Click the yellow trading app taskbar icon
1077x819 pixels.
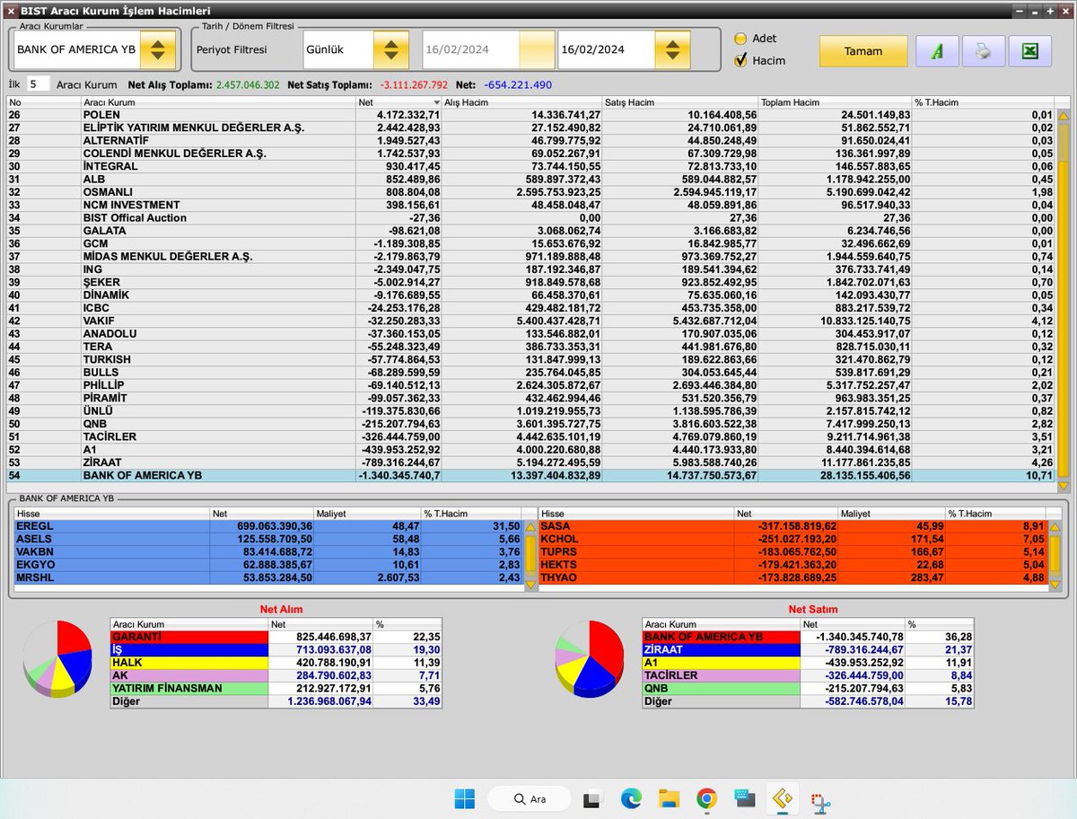coord(782,798)
